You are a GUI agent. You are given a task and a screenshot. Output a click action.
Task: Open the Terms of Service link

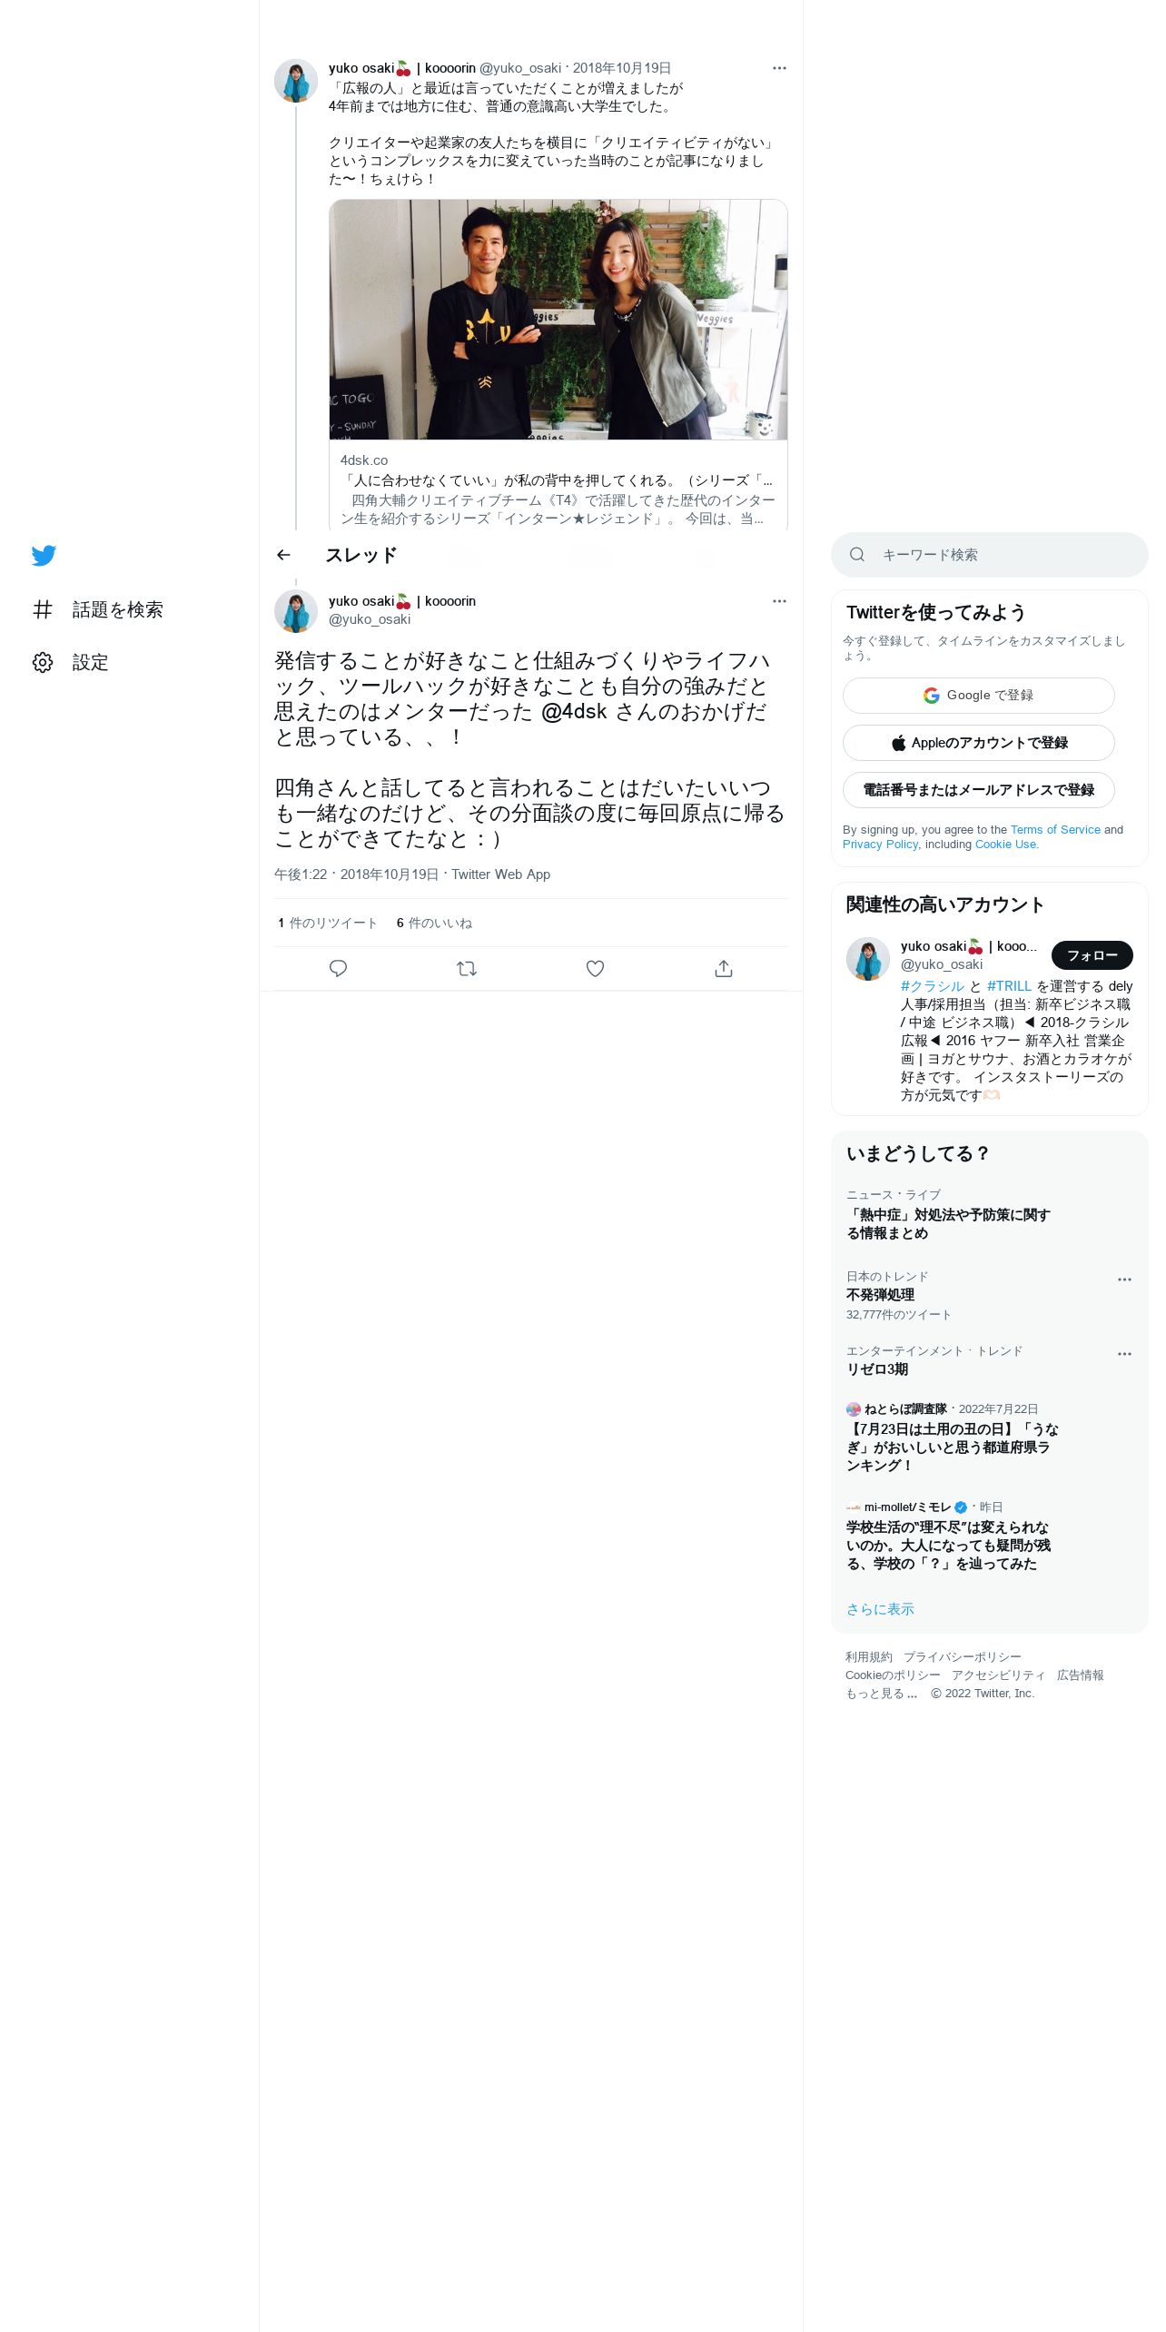point(1055,830)
